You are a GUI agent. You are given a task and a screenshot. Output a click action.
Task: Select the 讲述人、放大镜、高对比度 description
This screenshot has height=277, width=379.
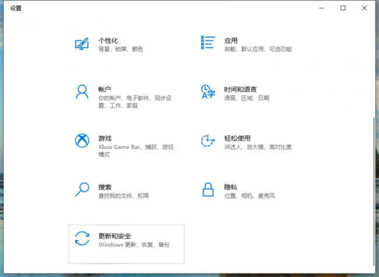click(258, 147)
